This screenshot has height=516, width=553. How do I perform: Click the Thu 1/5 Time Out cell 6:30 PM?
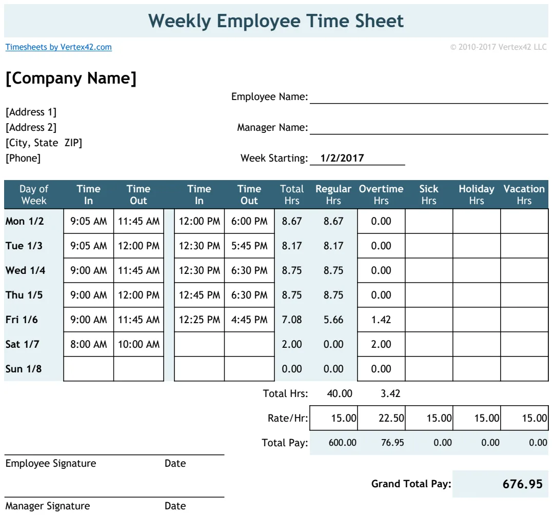click(x=249, y=295)
